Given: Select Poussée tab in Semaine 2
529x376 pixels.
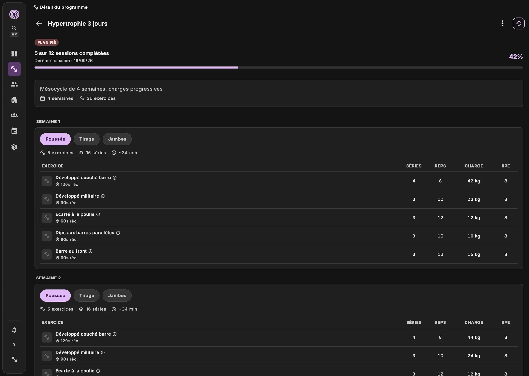Looking at the screenshot, I should [x=55, y=296].
